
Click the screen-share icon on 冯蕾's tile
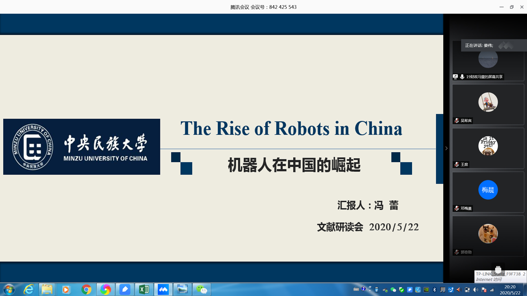(x=456, y=77)
